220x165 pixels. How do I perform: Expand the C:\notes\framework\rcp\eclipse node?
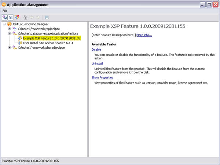10,29
